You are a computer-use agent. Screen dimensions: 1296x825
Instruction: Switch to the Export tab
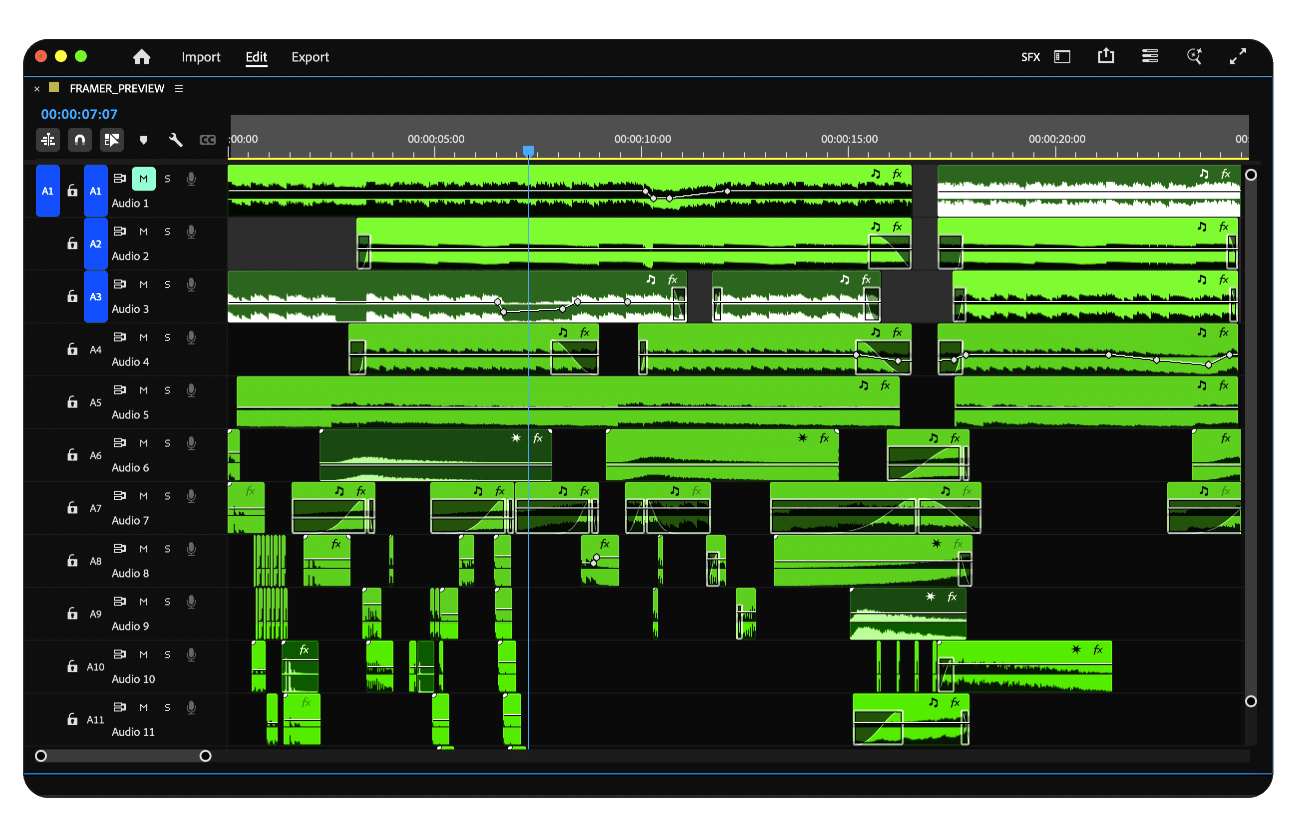point(310,57)
